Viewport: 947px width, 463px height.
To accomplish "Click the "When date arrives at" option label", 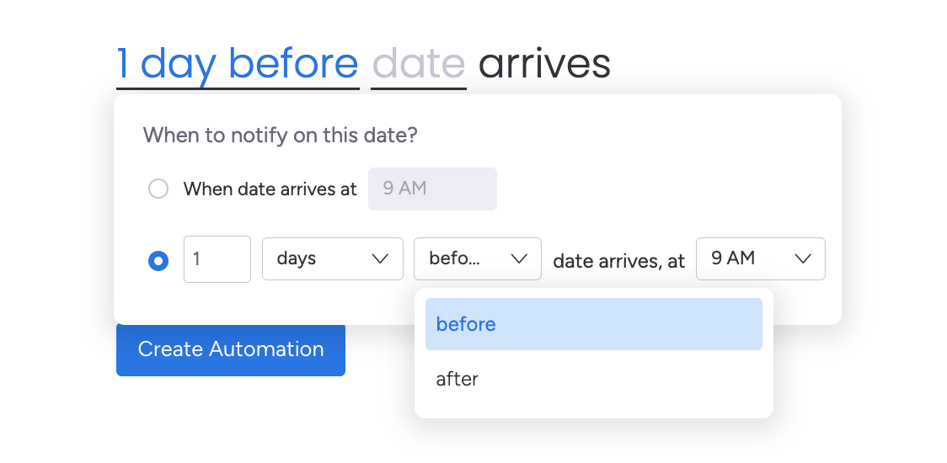I will pyautogui.click(x=270, y=189).
